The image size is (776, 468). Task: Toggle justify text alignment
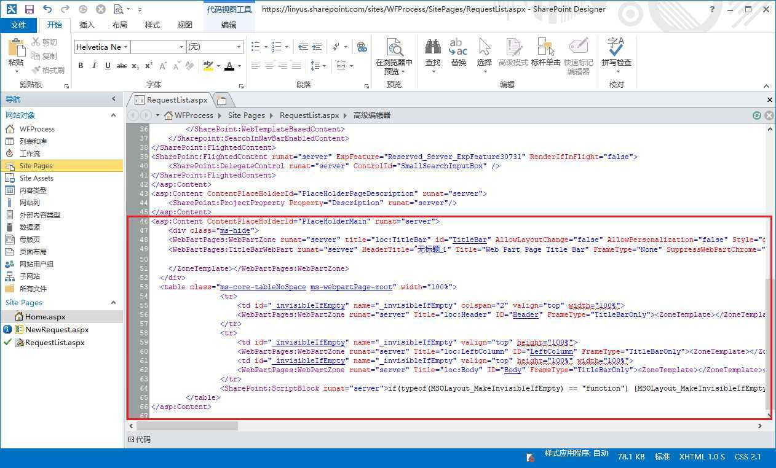[x=296, y=66]
